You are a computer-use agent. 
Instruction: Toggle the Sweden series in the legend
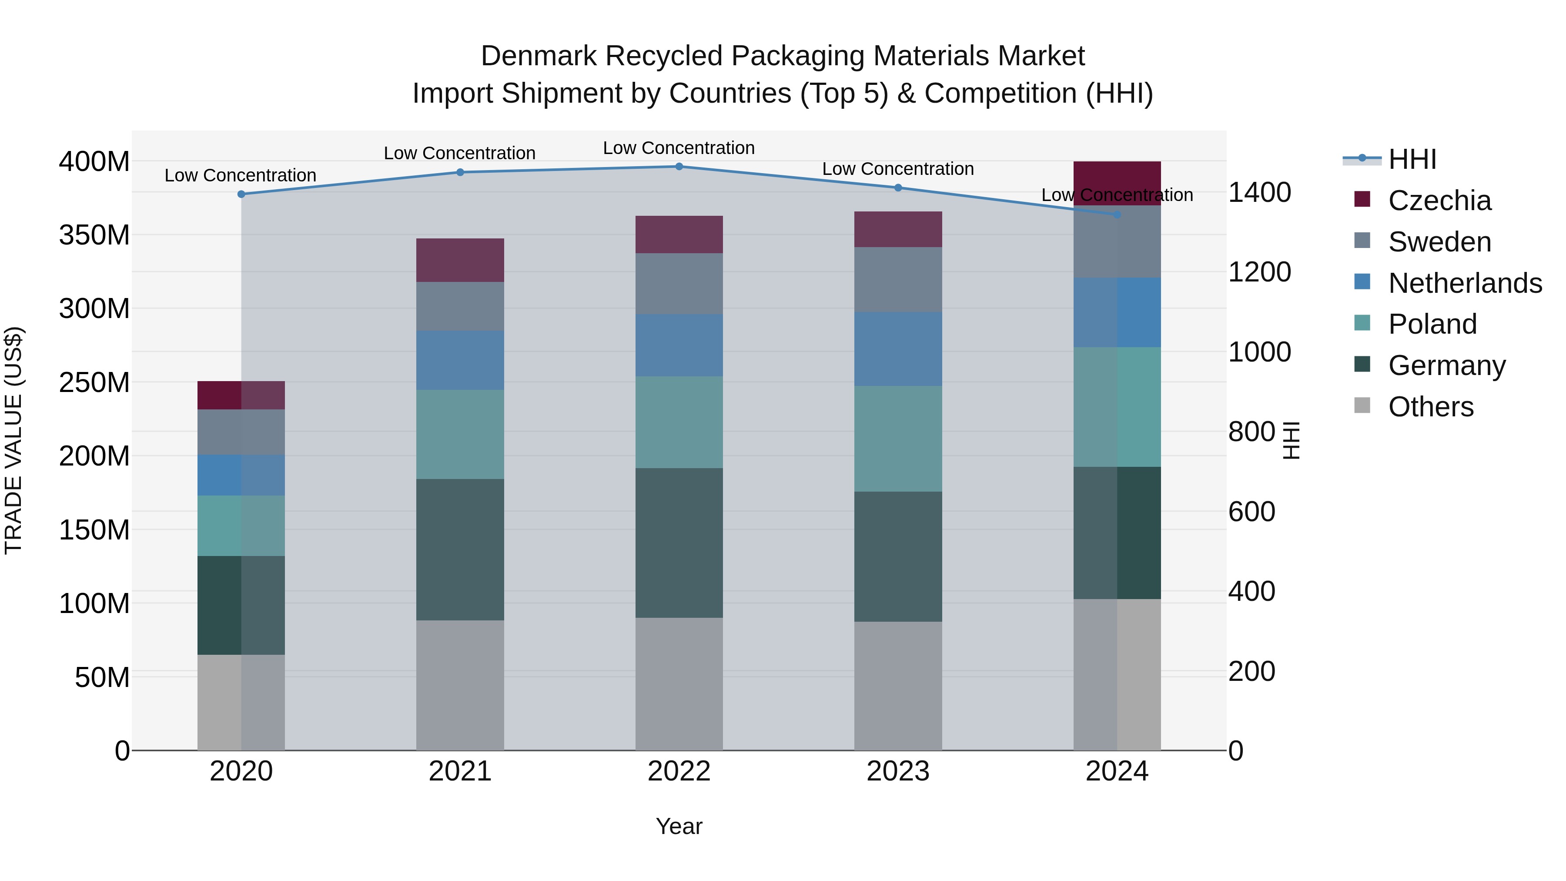coord(1422,241)
